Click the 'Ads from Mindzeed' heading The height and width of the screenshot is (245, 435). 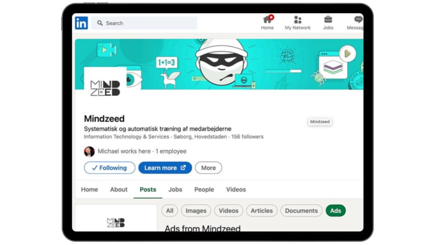(x=203, y=228)
